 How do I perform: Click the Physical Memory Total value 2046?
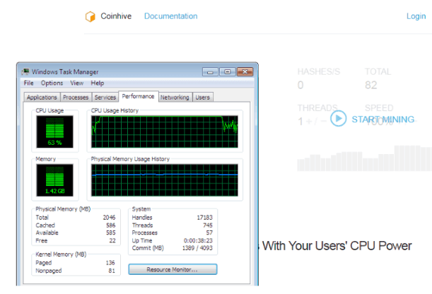pos(109,218)
